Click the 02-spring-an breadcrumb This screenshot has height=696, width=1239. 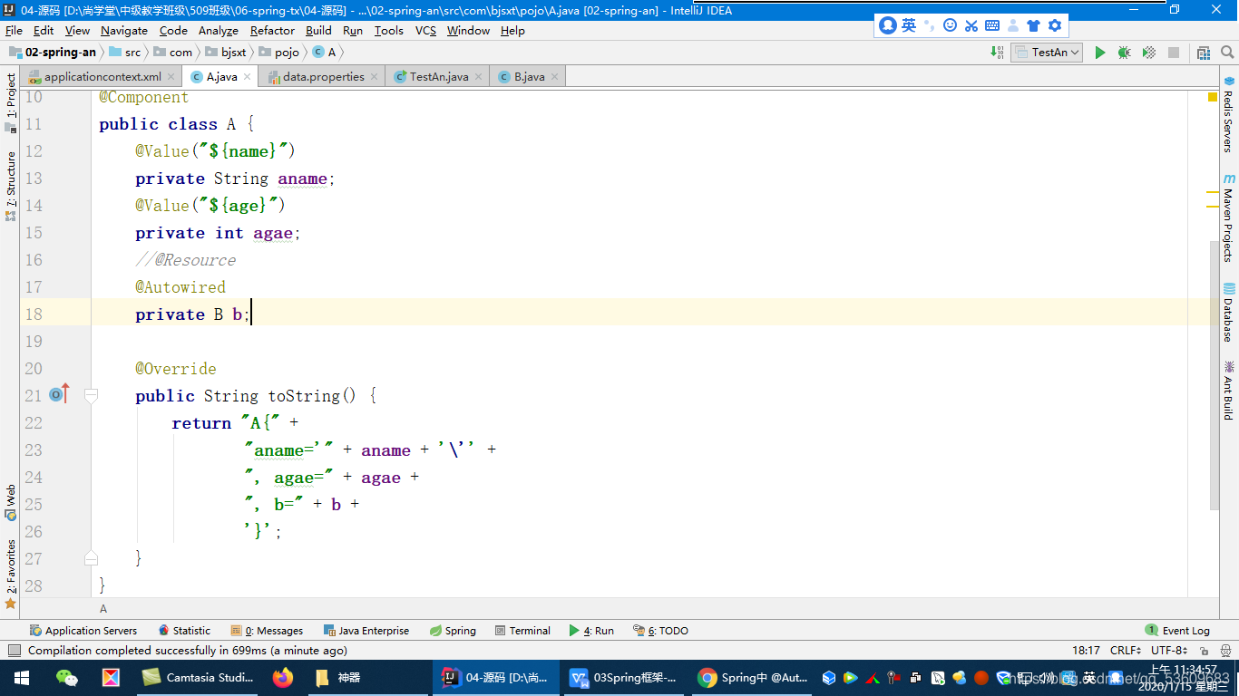[52, 53]
